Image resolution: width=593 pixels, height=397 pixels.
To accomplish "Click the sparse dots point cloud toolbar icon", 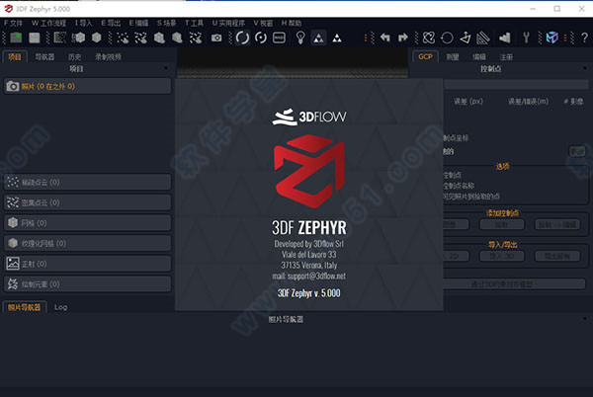I will click(x=123, y=38).
